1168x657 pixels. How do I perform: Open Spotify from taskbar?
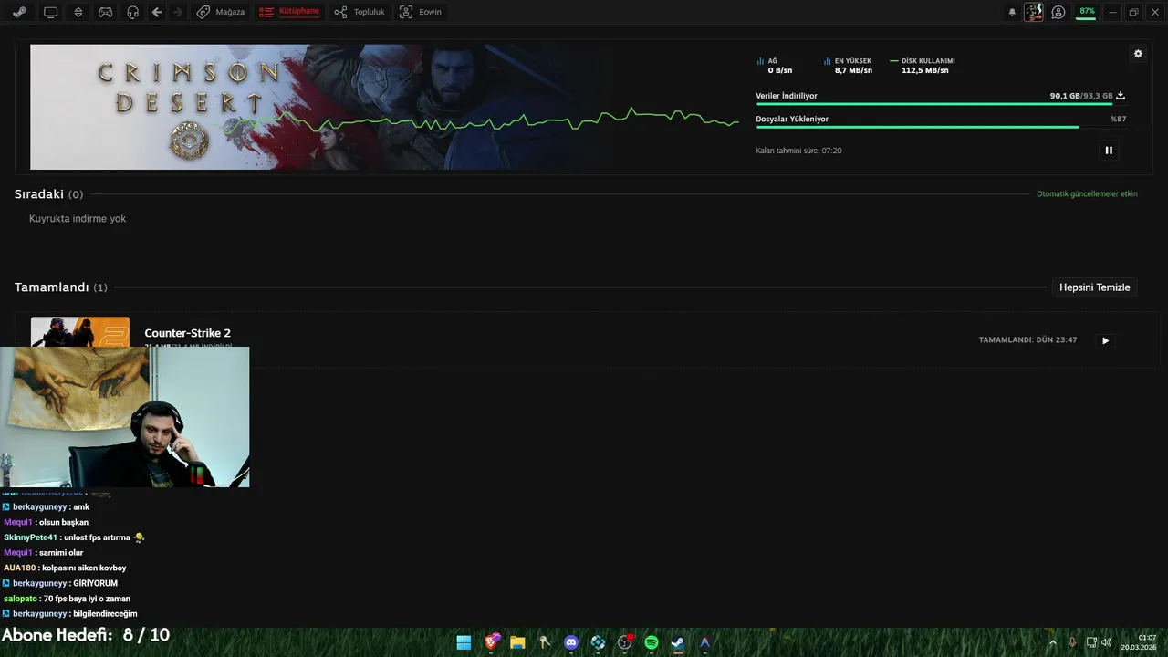pos(652,642)
